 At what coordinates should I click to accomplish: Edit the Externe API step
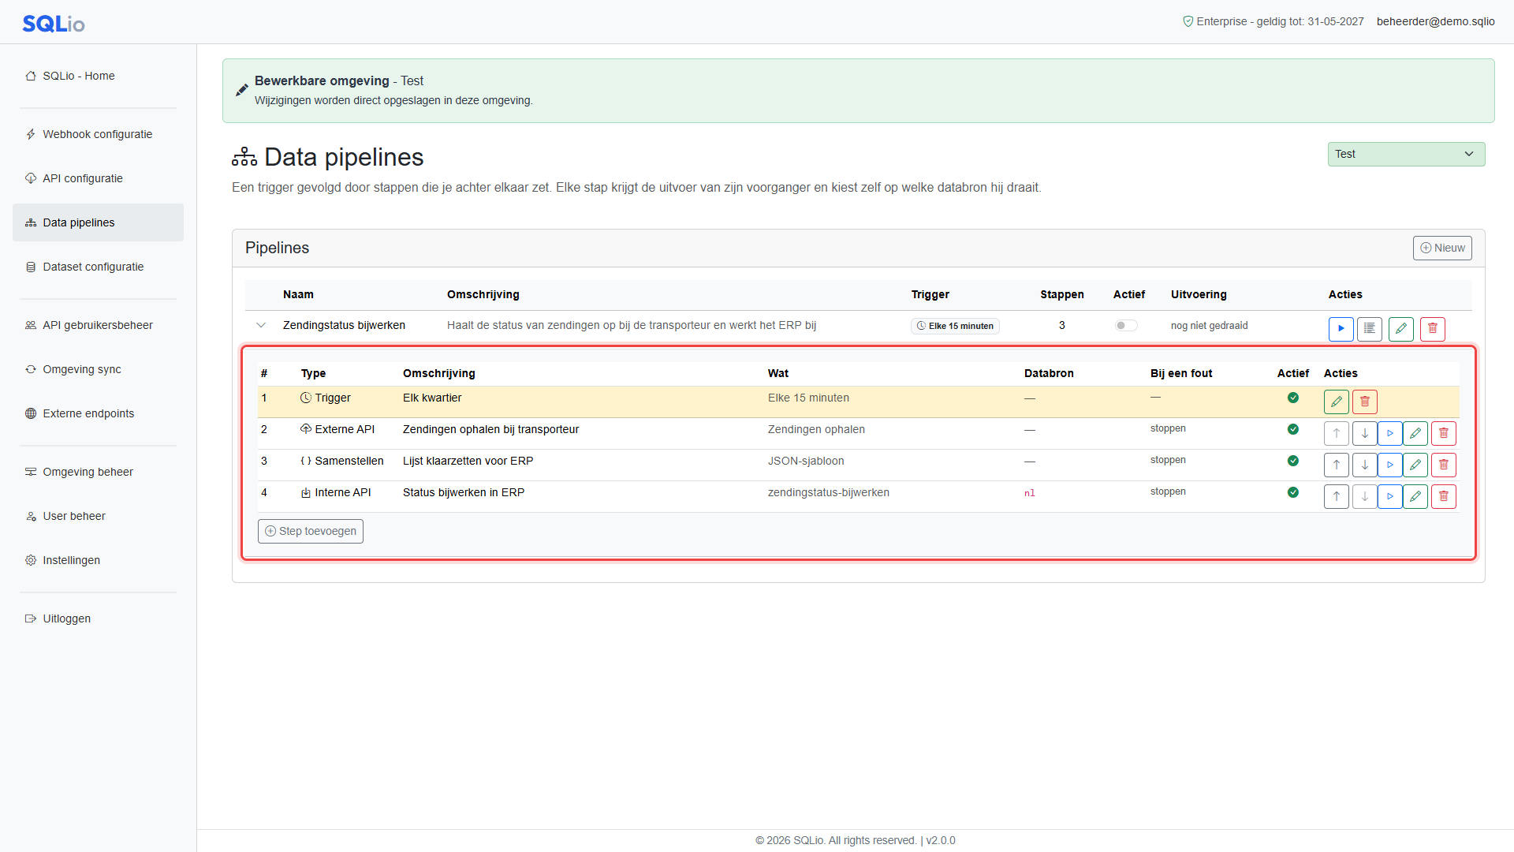click(1415, 433)
